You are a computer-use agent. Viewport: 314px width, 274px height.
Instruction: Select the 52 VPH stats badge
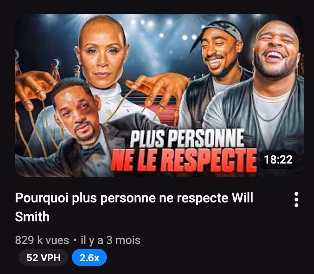click(43, 258)
